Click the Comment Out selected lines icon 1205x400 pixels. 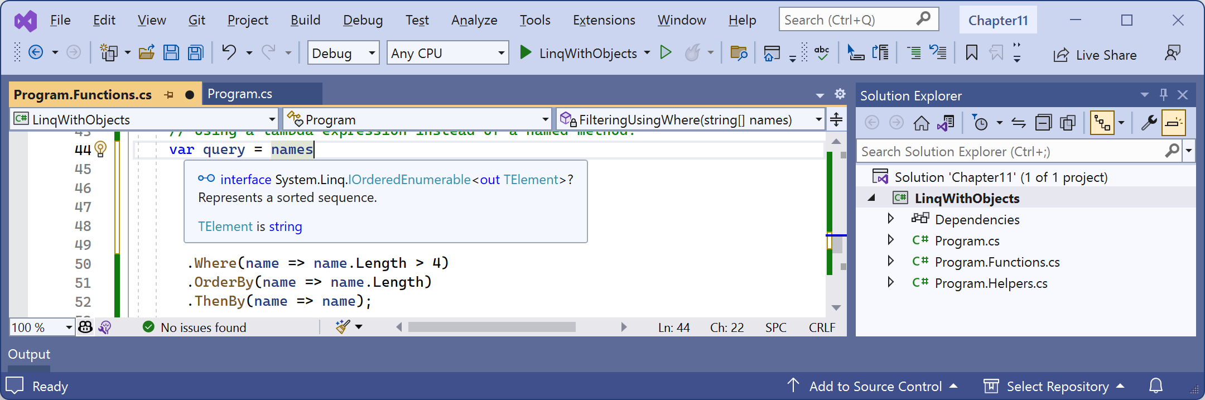pos(914,53)
